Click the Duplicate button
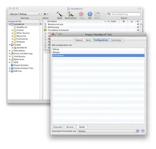The width and height of the screenshot is (156, 149). pyautogui.click(x=58, y=127)
